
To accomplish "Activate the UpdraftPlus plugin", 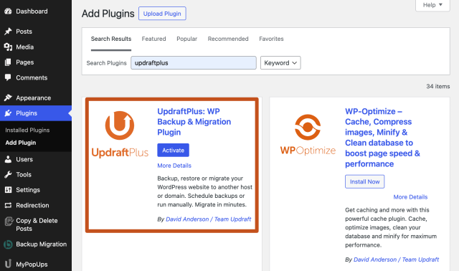I will pos(173,150).
